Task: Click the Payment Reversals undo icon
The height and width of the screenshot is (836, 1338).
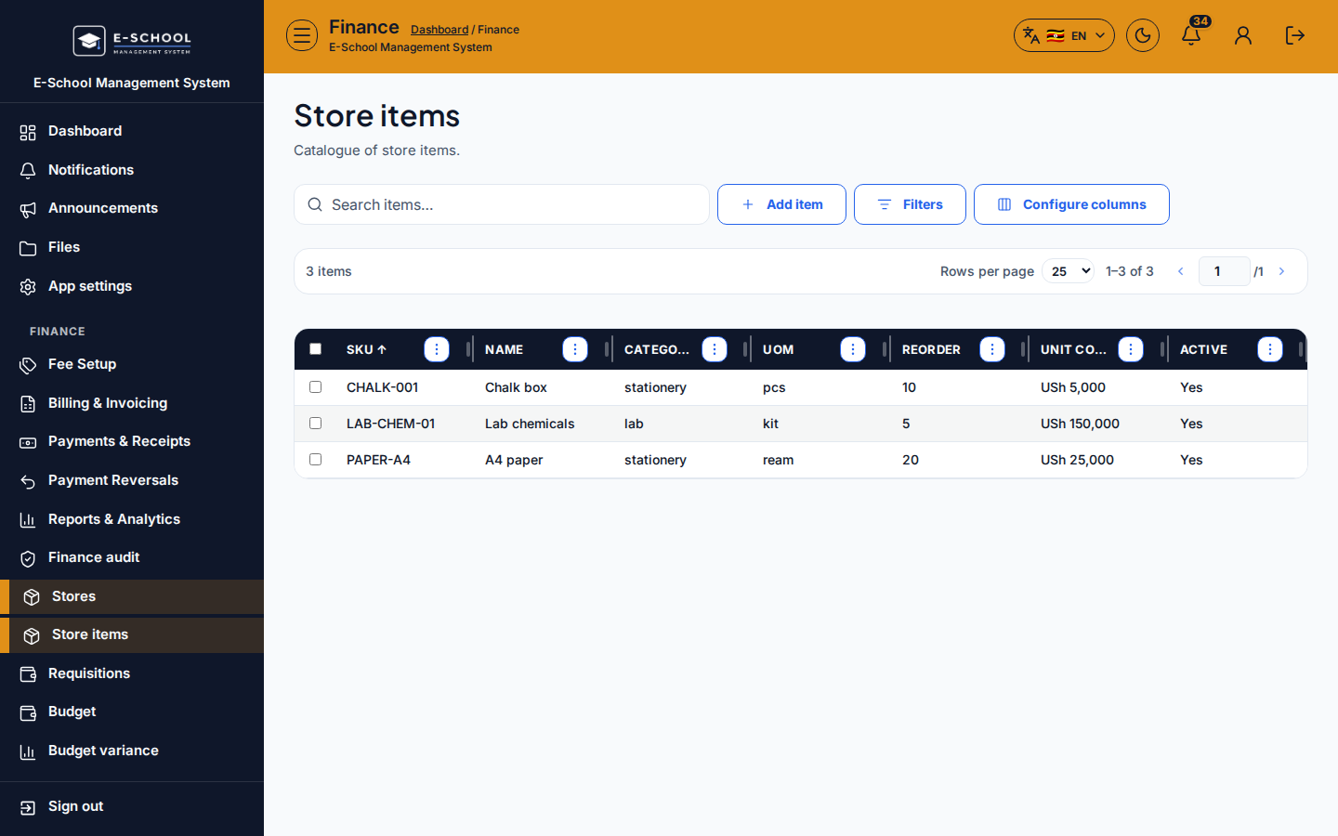Action: coord(28,481)
